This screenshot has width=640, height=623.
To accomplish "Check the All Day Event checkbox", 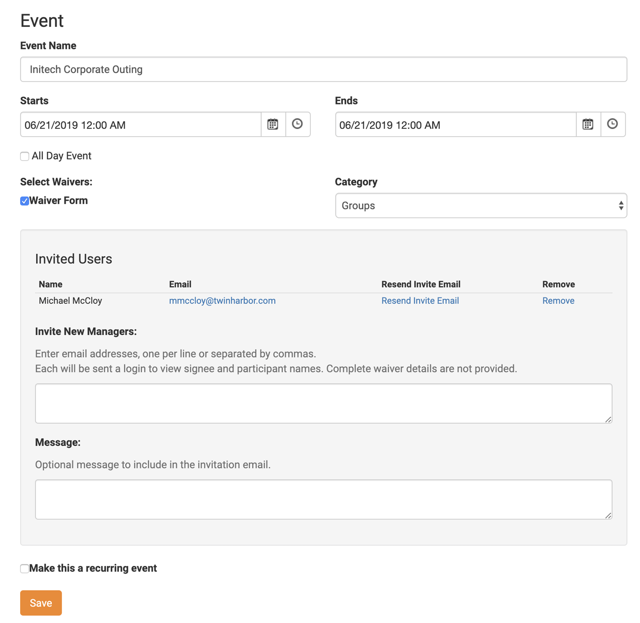I will point(25,156).
